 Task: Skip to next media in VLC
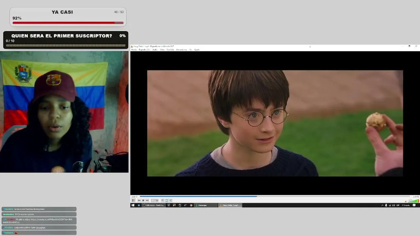tap(147, 200)
